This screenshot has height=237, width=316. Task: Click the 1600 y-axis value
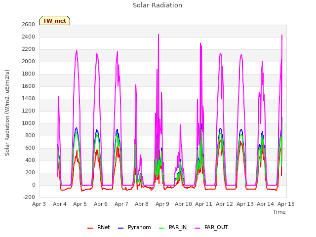tap(29, 86)
